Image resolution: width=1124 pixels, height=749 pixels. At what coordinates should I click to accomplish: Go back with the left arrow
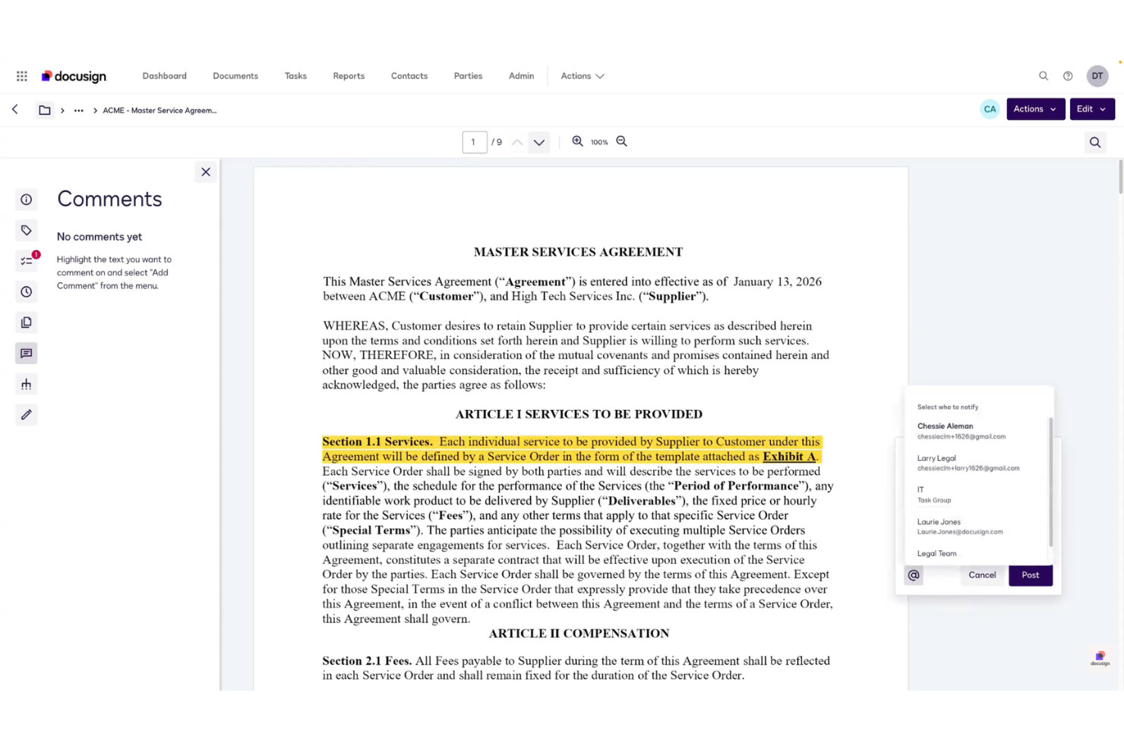(x=15, y=109)
